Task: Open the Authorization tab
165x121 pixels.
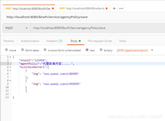Action: click(30, 41)
